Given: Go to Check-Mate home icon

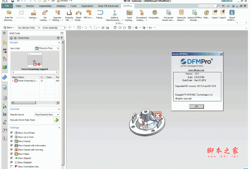Looking at the screenshot, I should pos(11,38).
